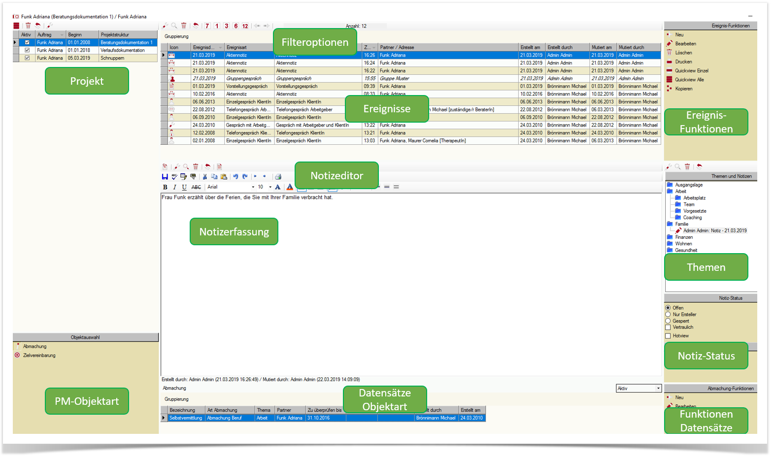Apply bold formatting
The image size is (774, 458).
pyautogui.click(x=165, y=187)
